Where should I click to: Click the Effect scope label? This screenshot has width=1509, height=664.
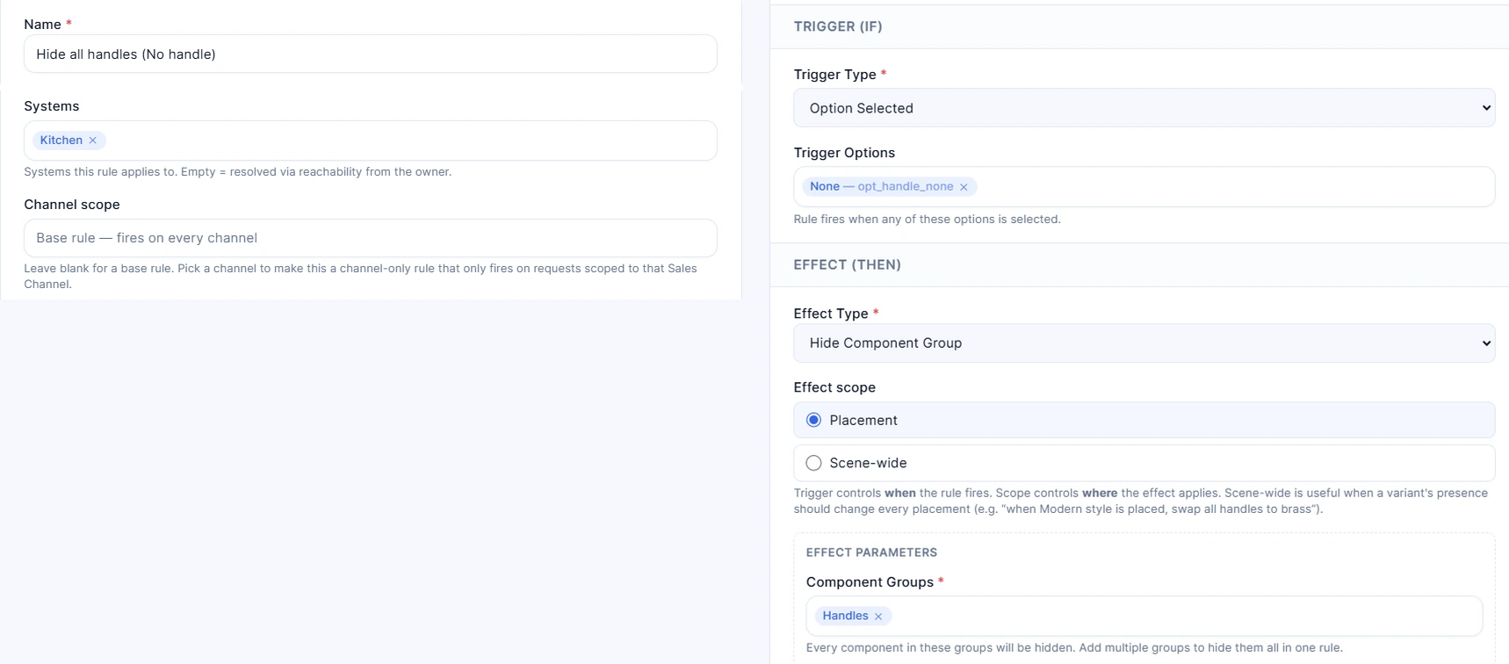point(834,387)
